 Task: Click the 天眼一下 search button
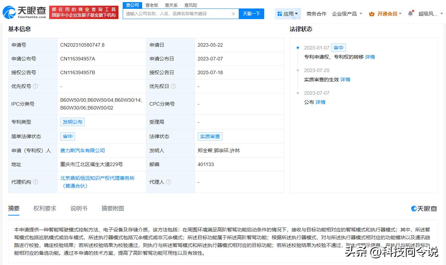coord(251,14)
